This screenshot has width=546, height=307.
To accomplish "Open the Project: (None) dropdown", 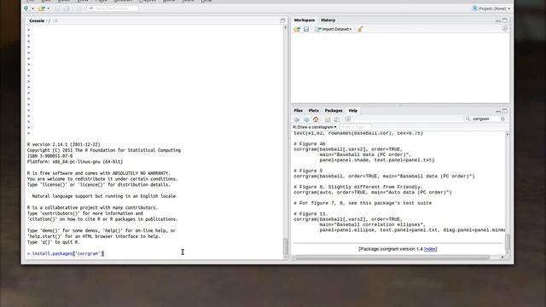I will 491,9.
